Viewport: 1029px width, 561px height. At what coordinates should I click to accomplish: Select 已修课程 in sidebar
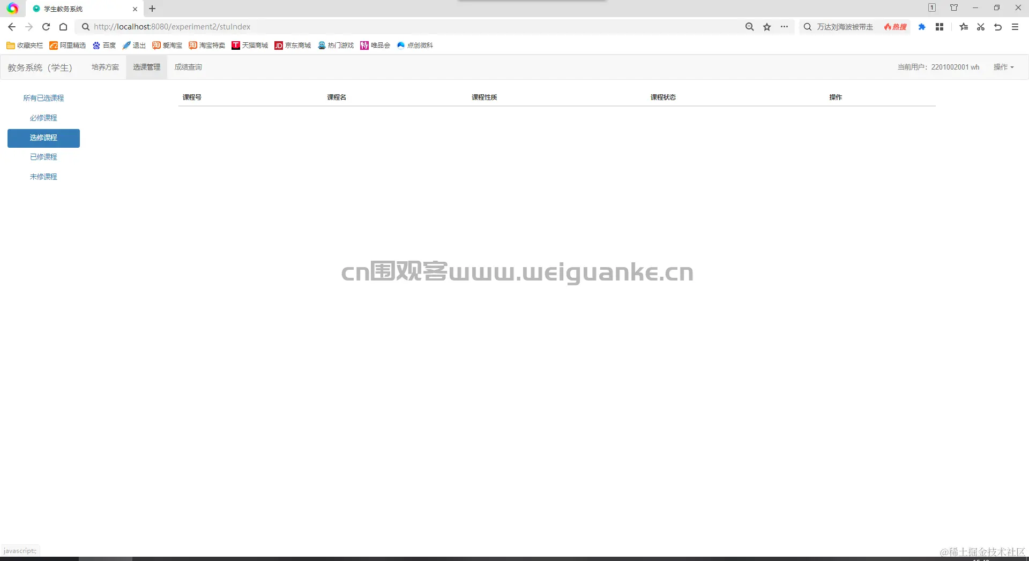point(43,157)
